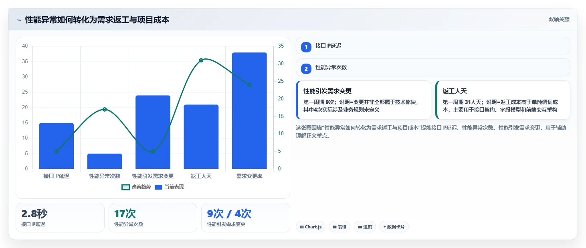This screenshot has height=248, width=586.
Task: Click the Chart.js tag
Action: point(311,227)
